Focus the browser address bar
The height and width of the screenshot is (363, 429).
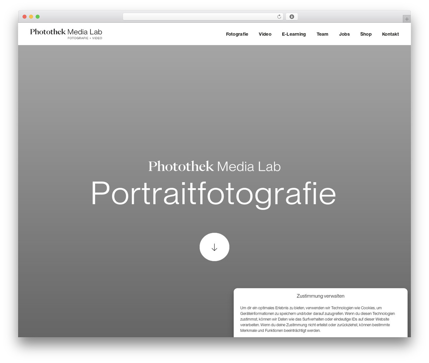(x=203, y=17)
